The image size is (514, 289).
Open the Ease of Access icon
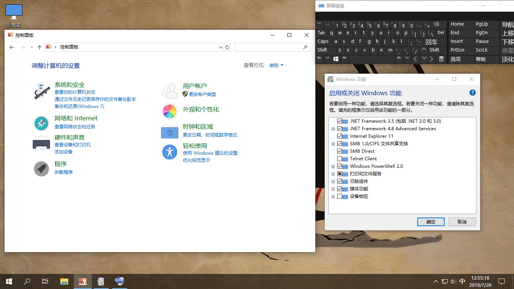170,152
